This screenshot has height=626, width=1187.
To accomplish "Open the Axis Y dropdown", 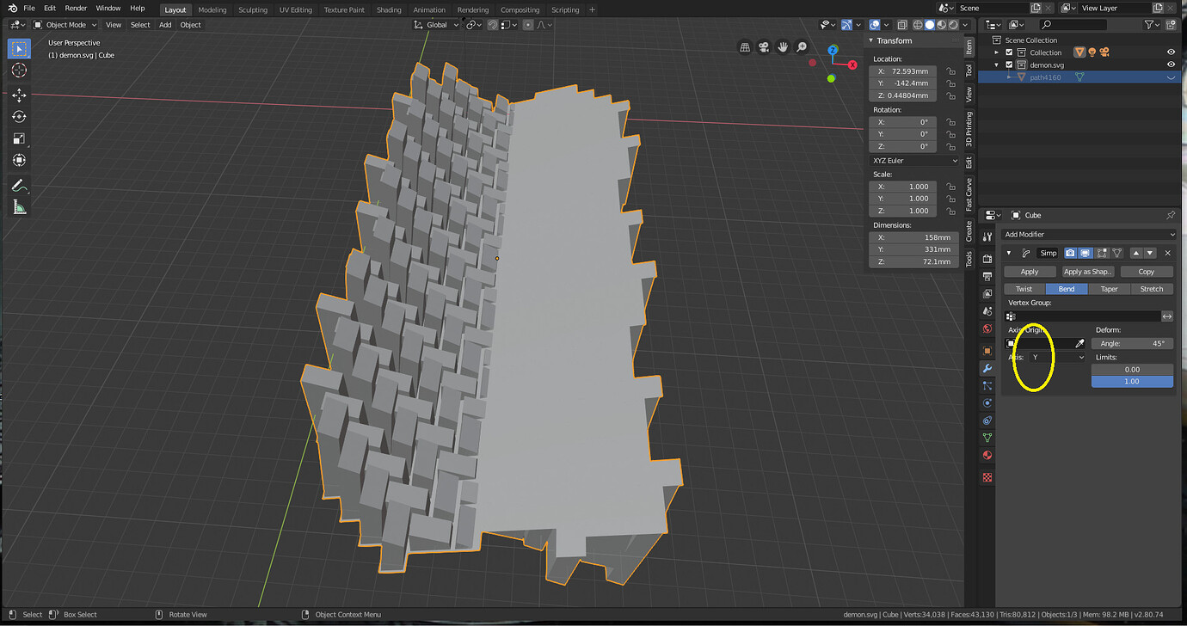I will coord(1058,357).
